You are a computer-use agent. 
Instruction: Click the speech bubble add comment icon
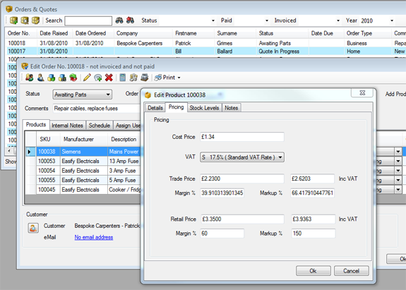98,78
